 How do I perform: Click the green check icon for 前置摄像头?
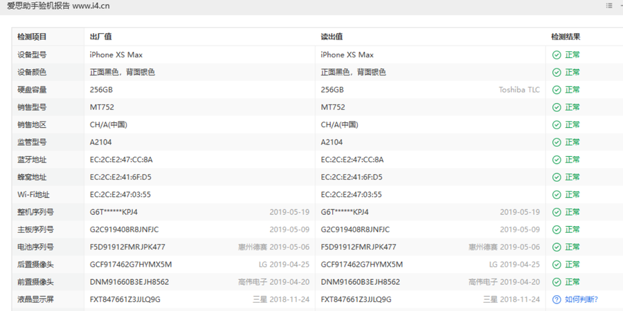click(x=557, y=282)
